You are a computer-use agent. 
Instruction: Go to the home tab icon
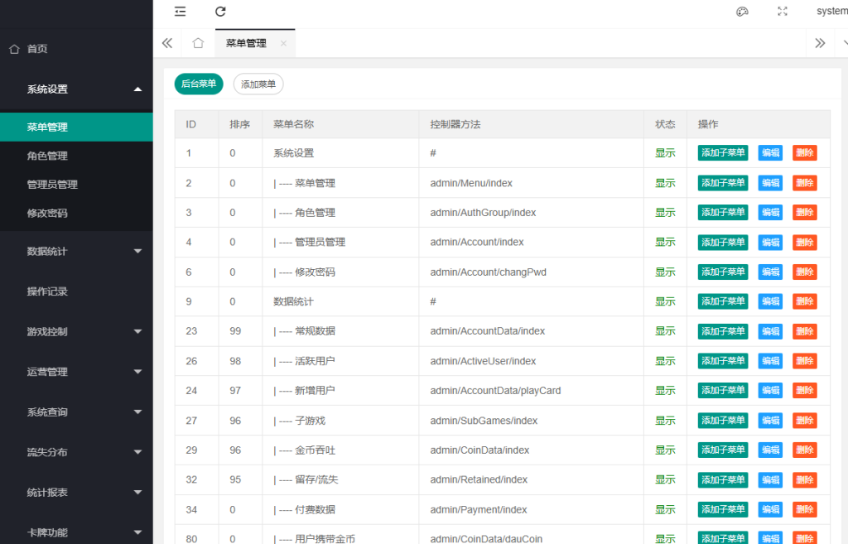[198, 43]
